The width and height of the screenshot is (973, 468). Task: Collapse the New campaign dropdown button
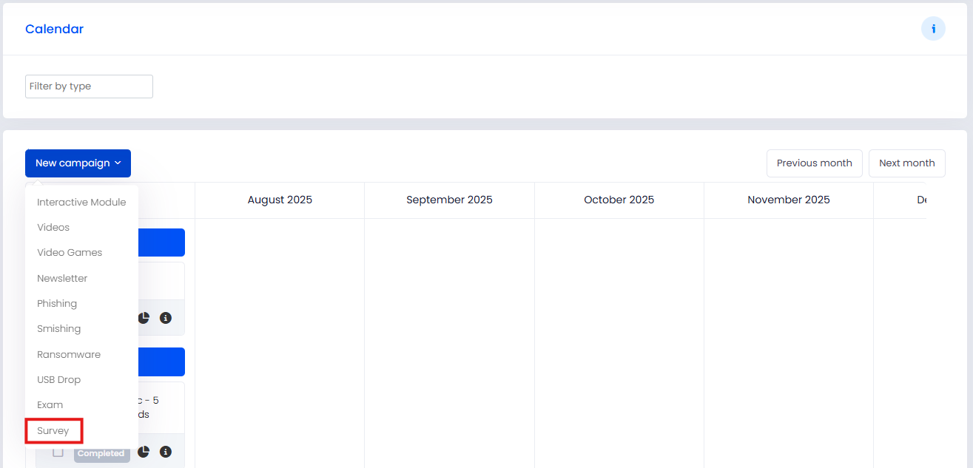[78, 163]
